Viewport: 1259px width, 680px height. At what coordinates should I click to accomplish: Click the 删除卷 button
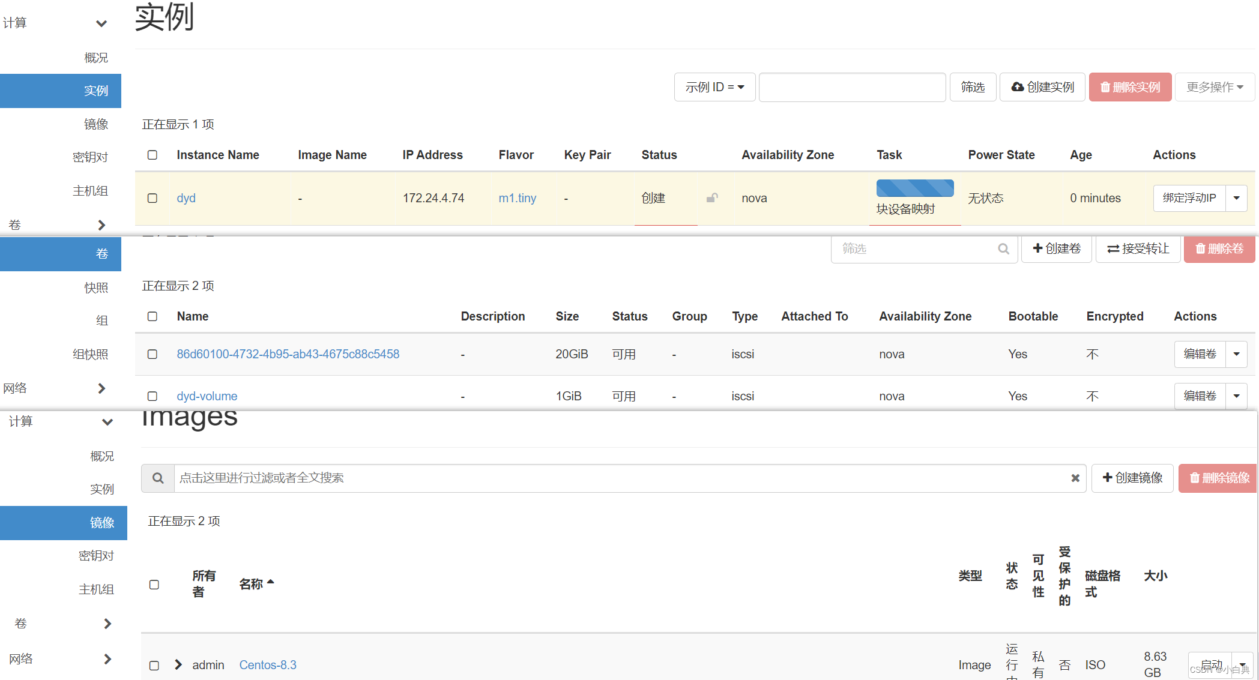1219,249
